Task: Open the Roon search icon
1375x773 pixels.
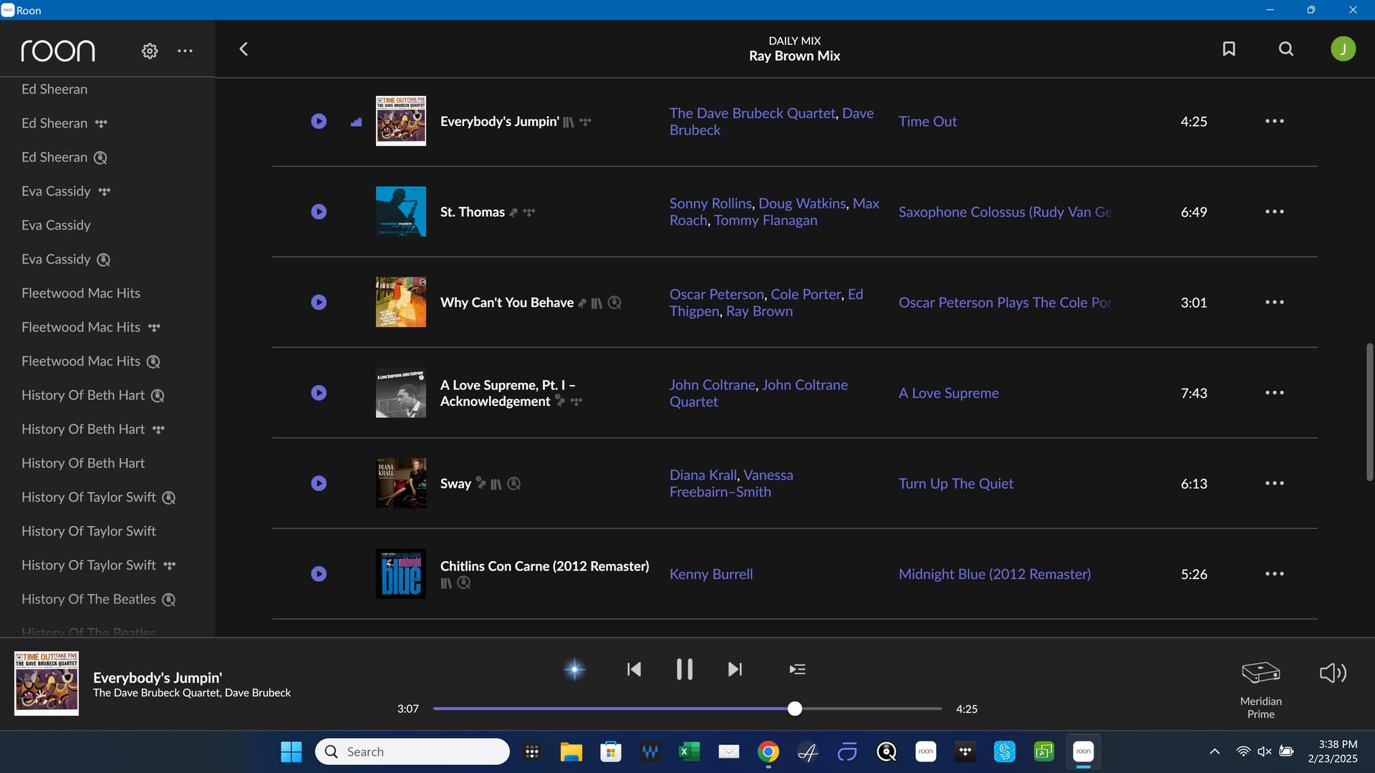Action: click(1286, 49)
